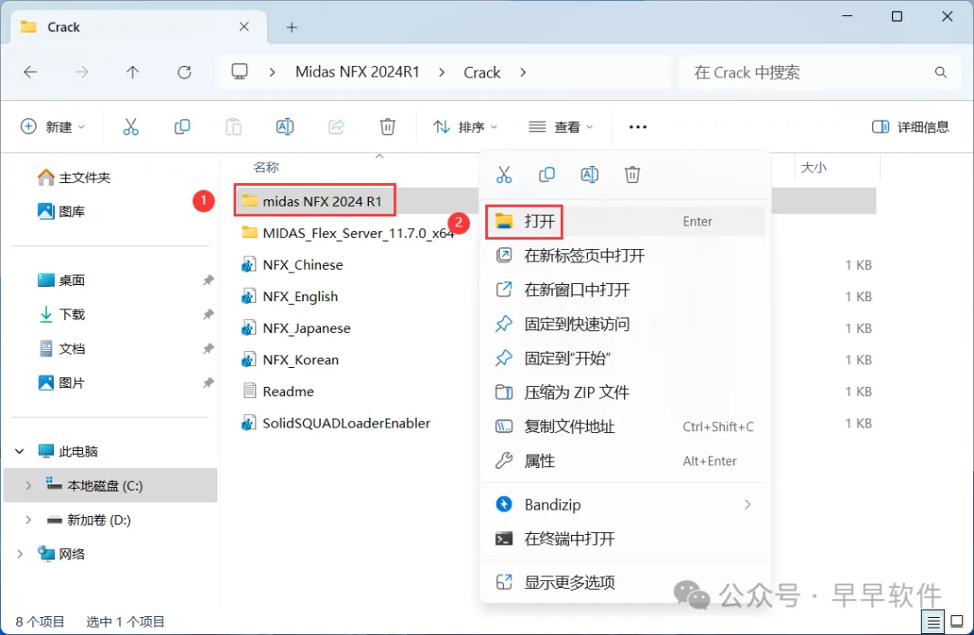Click chevron after Midas NFX 2024R1 breadcrumb
974x635 pixels.
442,72
